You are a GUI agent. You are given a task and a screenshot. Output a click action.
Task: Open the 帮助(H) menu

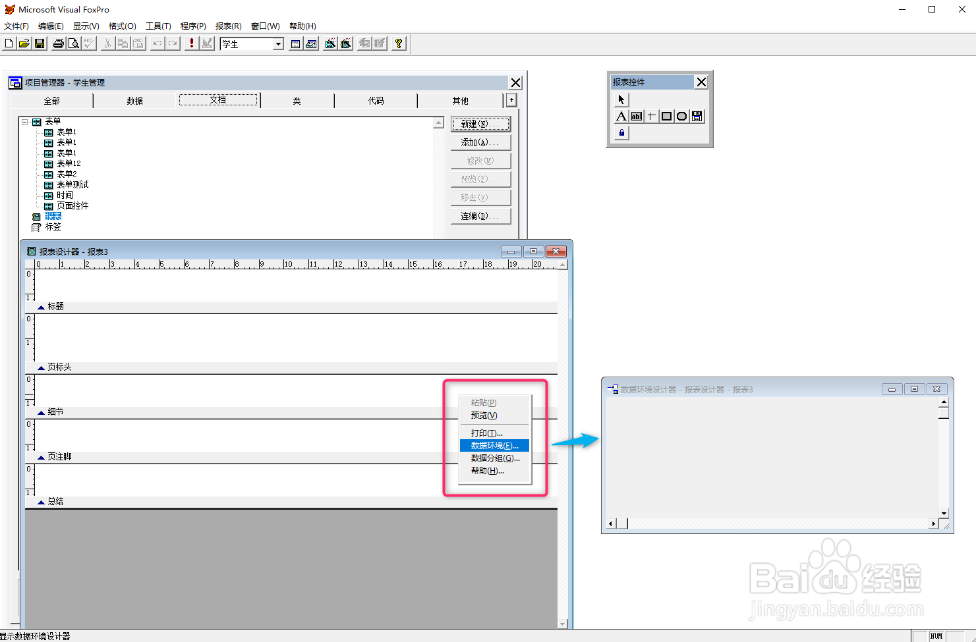pyautogui.click(x=302, y=26)
